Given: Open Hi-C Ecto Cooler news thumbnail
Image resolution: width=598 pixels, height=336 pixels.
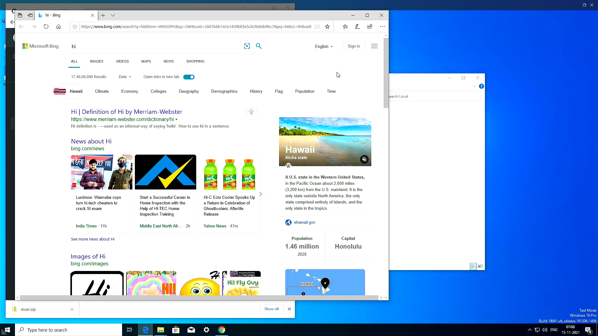Looking at the screenshot, I should [x=230, y=172].
